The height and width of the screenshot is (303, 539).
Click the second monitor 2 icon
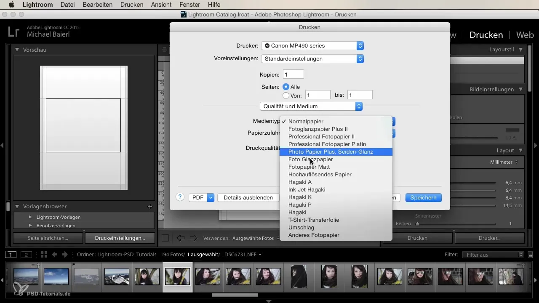click(x=26, y=255)
